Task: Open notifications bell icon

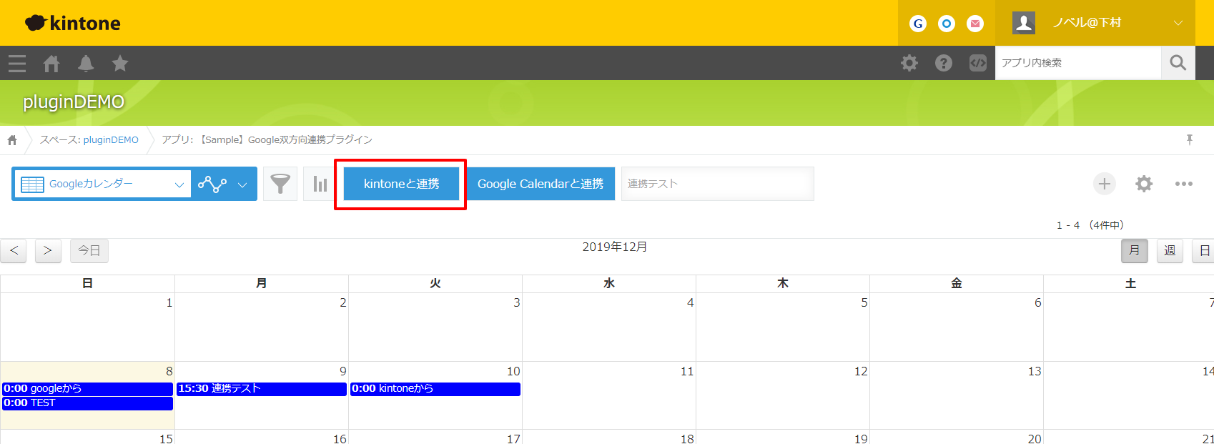Action: [x=86, y=64]
